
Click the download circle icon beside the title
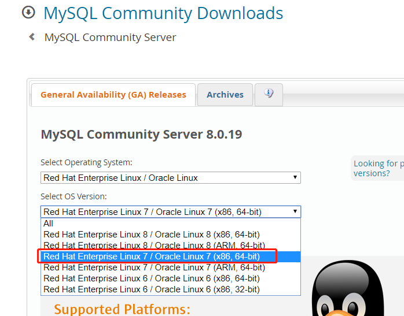28,12
